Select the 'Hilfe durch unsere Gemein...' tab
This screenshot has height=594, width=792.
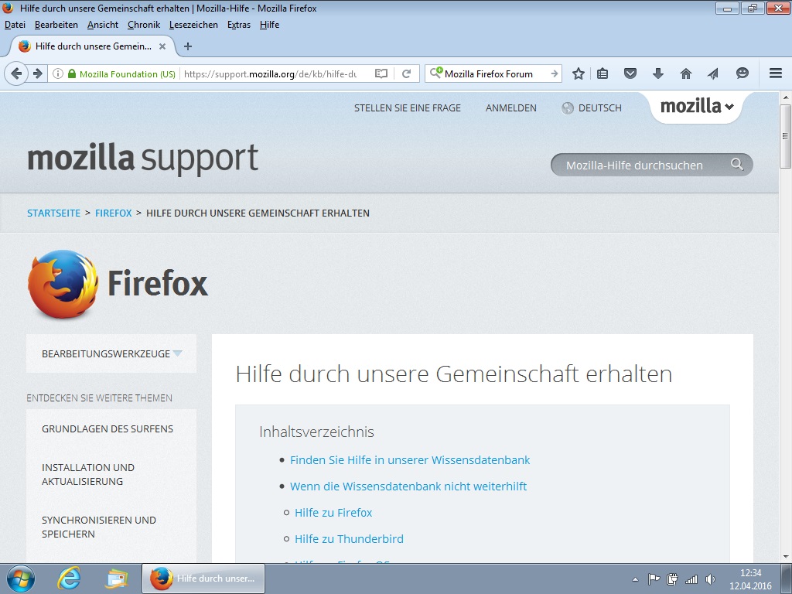point(93,46)
